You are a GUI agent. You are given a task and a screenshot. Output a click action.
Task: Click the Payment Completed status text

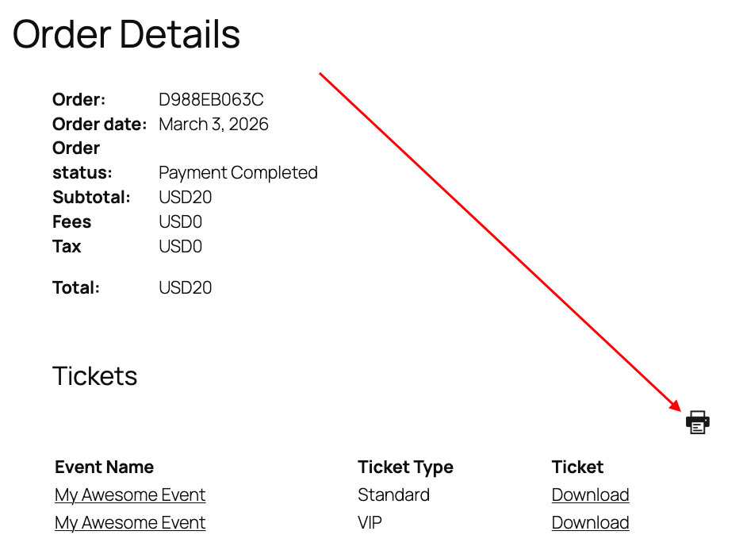(238, 173)
